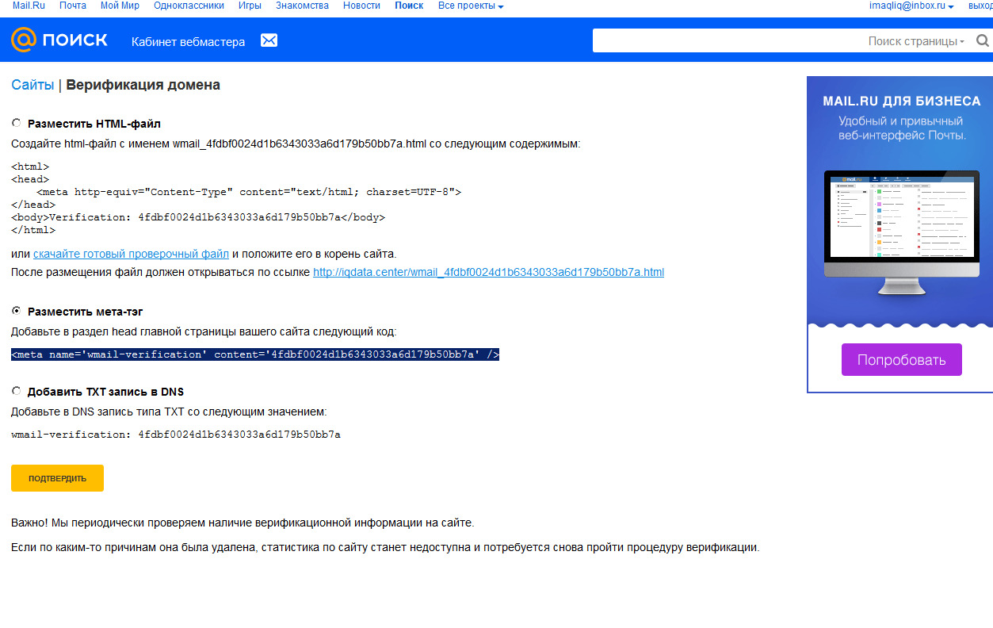Click the 'выход' logout link
The image size is (993, 628).
980,6
